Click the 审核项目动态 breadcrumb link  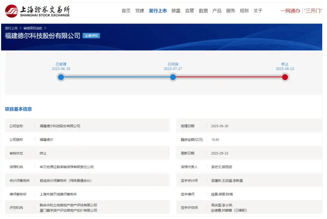(32, 28)
